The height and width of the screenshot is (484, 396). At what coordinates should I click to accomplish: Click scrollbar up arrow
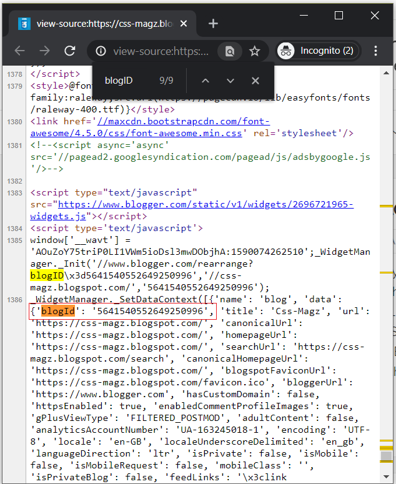pos(386,73)
